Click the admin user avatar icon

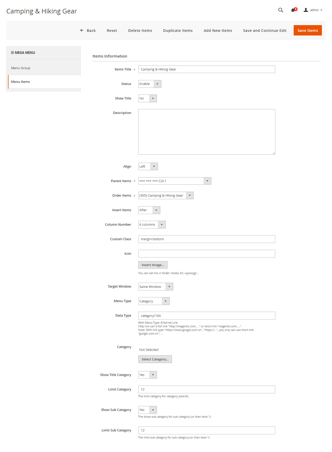[306, 10]
